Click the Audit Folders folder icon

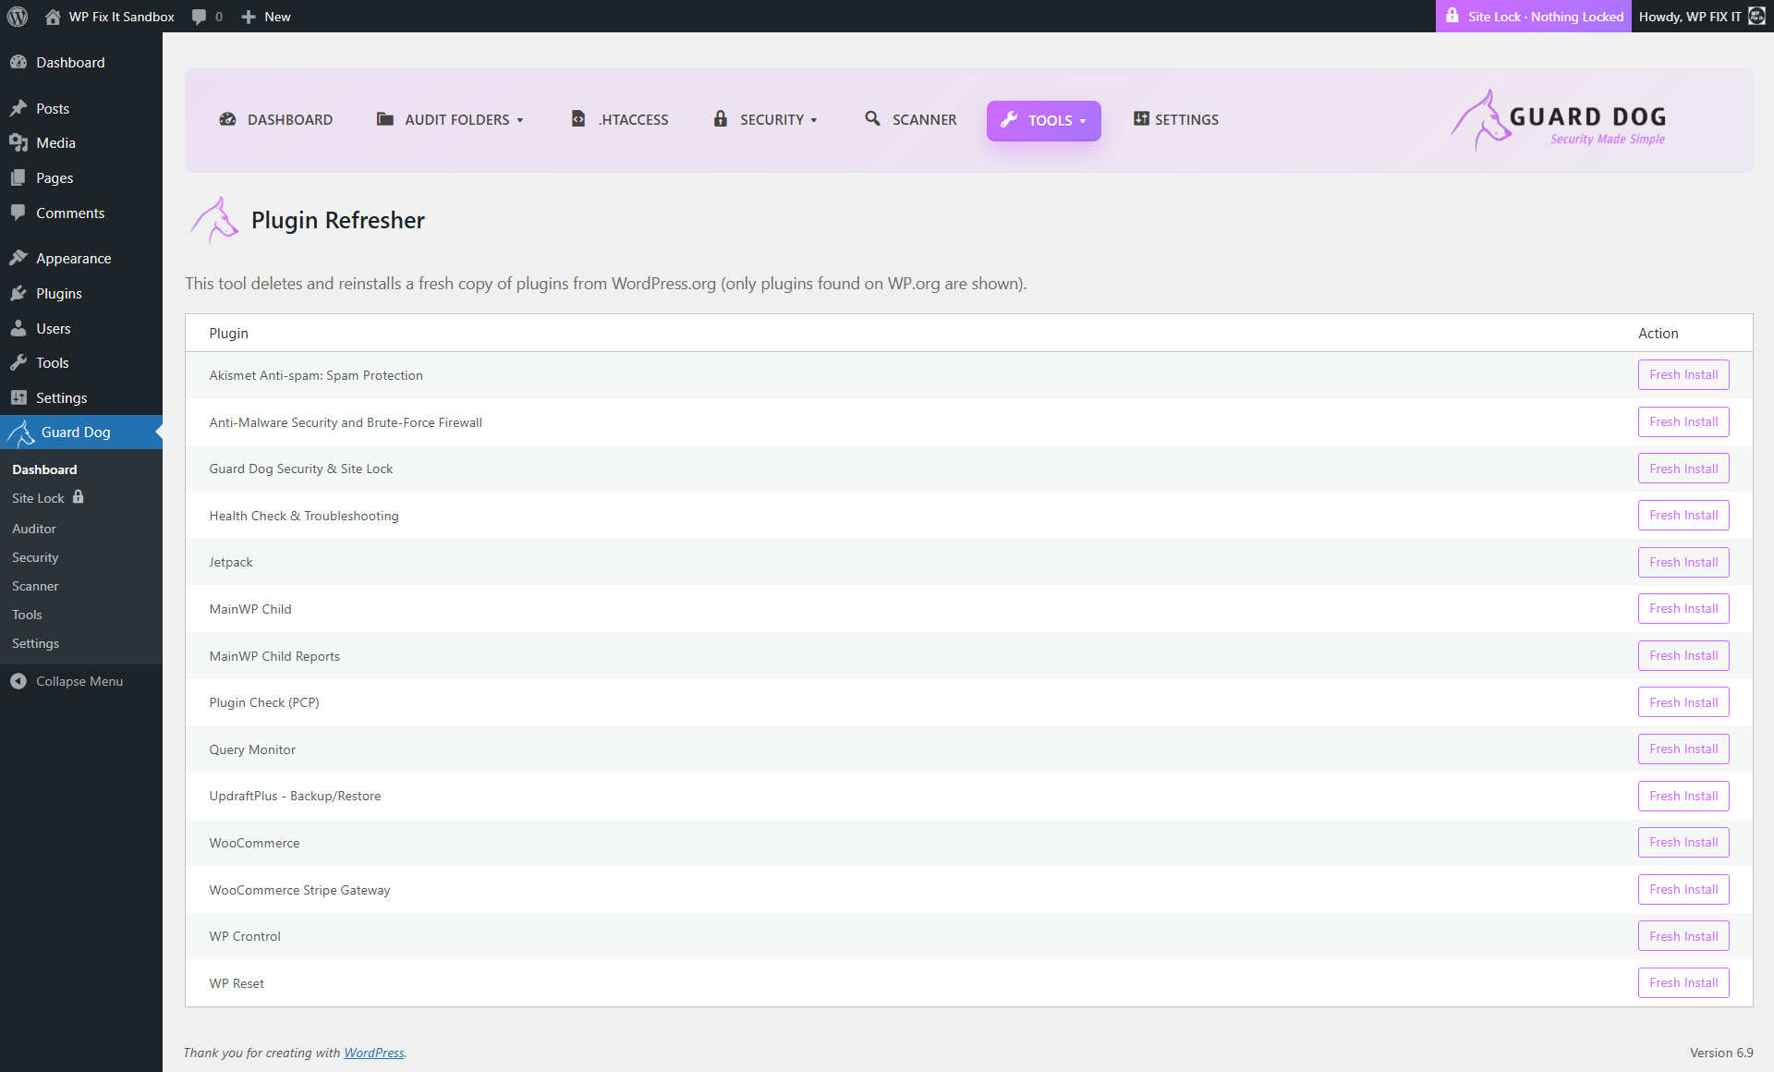[384, 118]
